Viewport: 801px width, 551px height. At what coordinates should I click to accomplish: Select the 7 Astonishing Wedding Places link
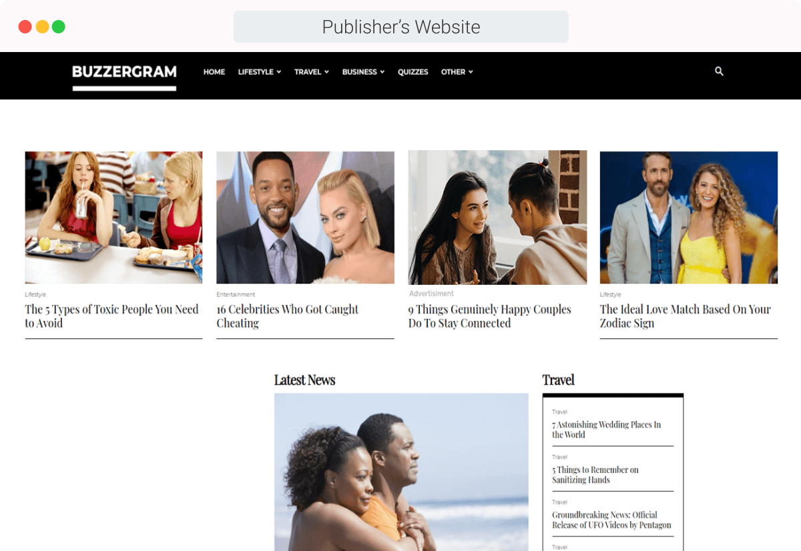607,430
